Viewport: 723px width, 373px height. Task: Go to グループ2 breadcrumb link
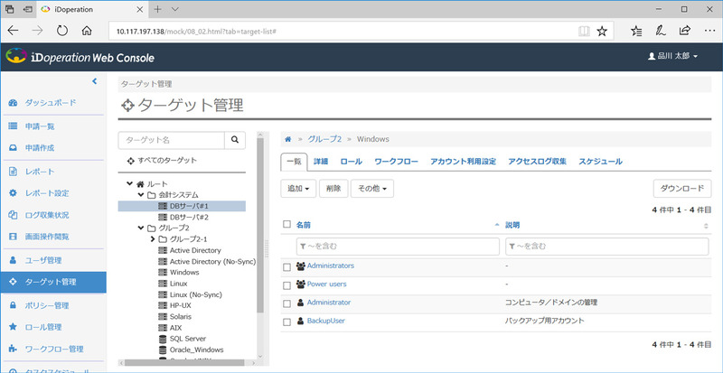(x=324, y=139)
